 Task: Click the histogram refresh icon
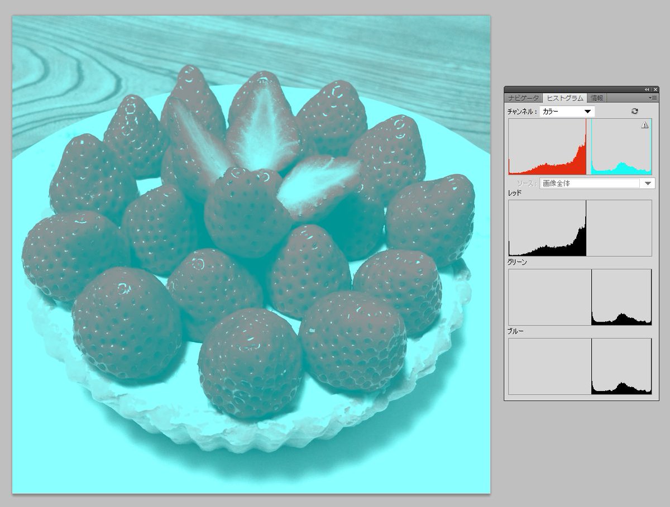pos(635,111)
